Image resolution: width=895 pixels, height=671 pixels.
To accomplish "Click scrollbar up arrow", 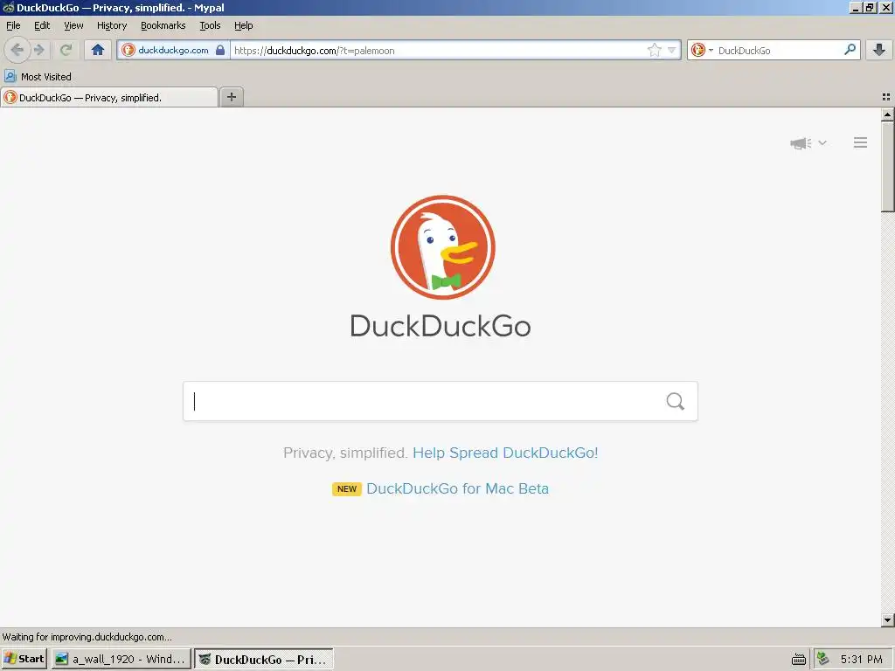I will [887, 114].
